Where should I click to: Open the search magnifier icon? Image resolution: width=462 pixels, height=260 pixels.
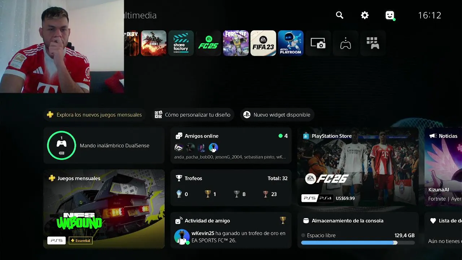pyautogui.click(x=339, y=15)
